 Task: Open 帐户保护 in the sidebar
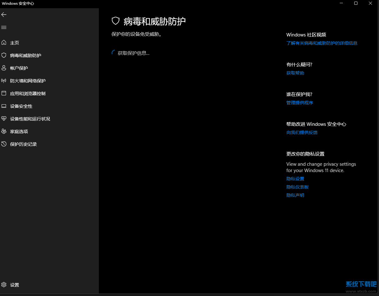19,68
